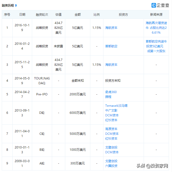This screenshot has height=172, width=172.
Task: Open the 中广文影 investor link
Action: pyautogui.click(x=111, y=111)
